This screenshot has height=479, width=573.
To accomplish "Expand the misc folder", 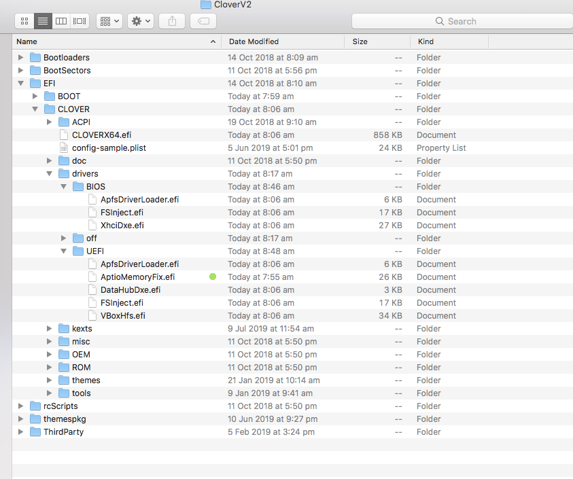I will pos(50,342).
